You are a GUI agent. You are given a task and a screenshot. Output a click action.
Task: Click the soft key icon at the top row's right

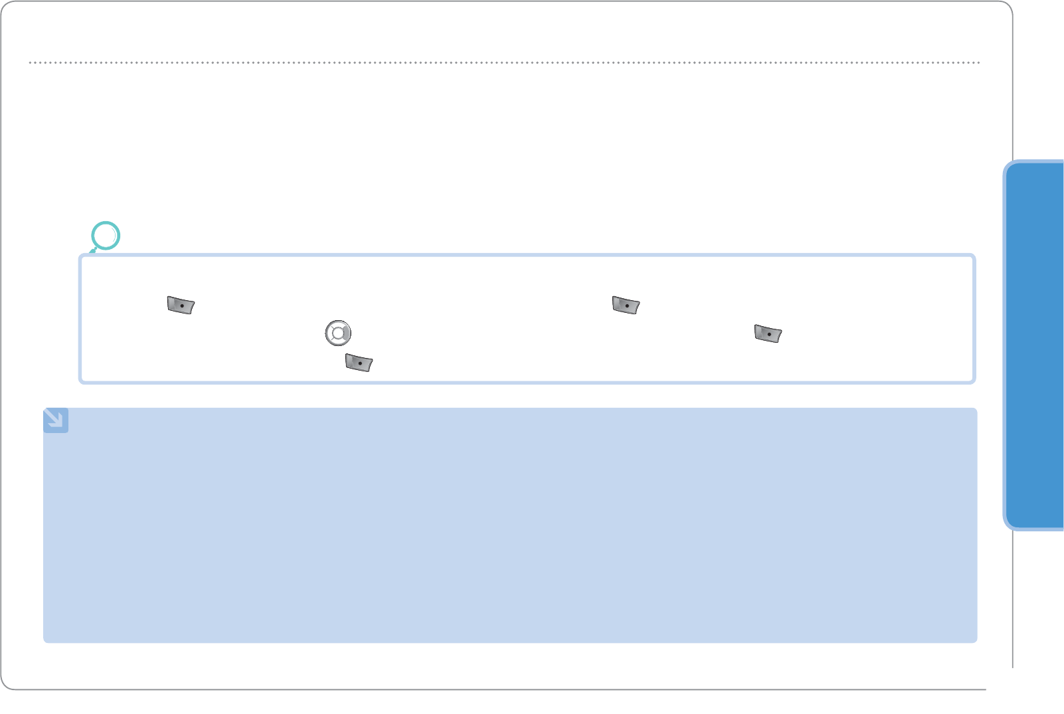626,306
